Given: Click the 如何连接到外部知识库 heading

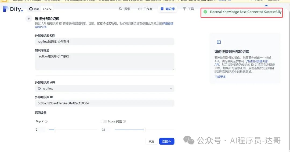Looking at the screenshot, I should point(232,52).
